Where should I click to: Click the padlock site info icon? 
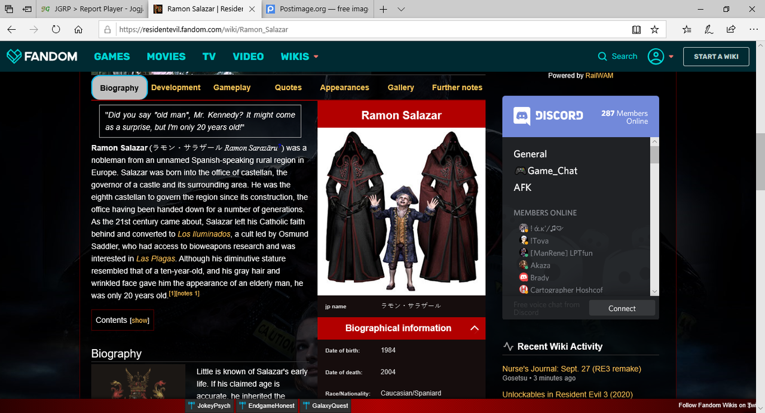[108, 29]
